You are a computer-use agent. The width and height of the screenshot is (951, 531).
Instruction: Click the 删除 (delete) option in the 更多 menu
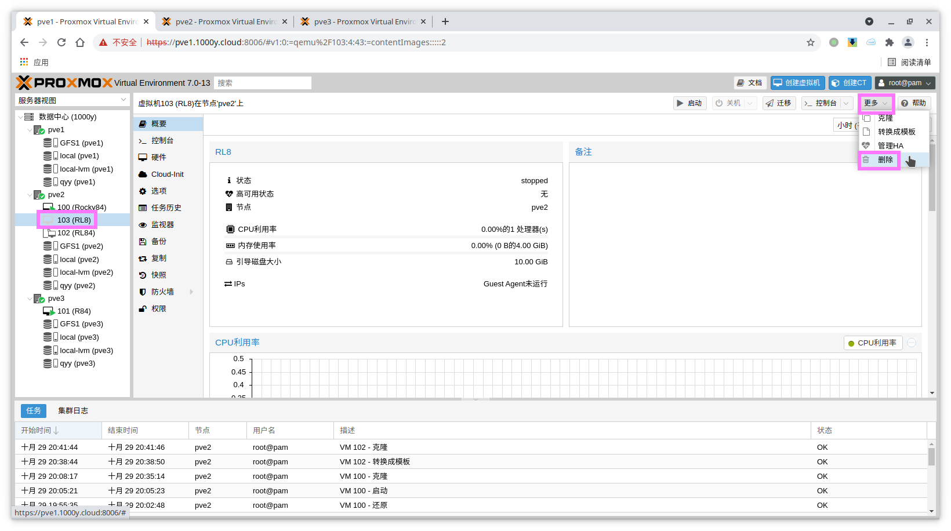tap(885, 160)
